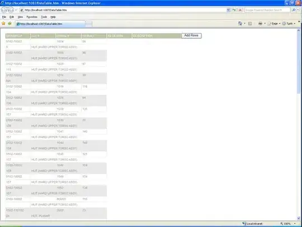The image size is (302, 227).
Task: Click the browser search box
Action: pyautogui.click(x=267, y=10)
